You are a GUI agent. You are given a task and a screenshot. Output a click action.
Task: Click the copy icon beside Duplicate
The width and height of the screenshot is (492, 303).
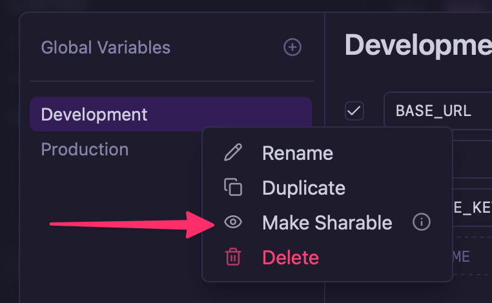233,188
